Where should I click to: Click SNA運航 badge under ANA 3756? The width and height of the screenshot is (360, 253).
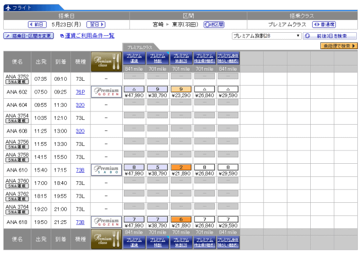click(x=17, y=147)
